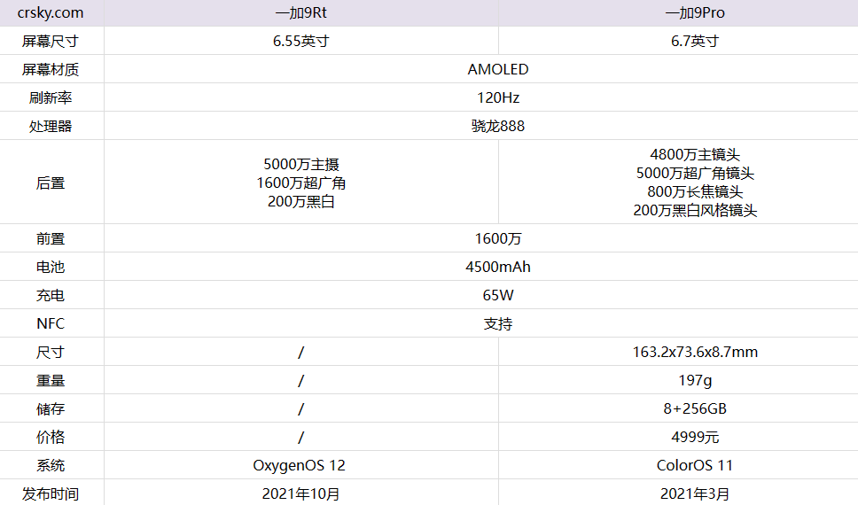Click the 处理器 row label

pos(51,127)
